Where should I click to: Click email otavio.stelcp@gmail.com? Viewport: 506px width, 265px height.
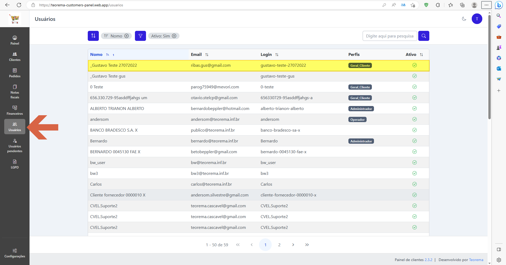click(214, 98)
